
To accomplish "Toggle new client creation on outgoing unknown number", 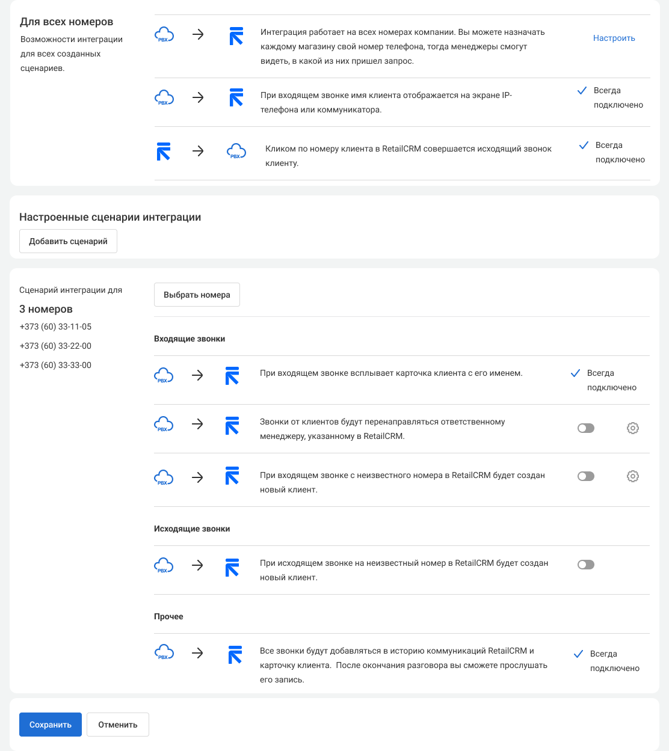I will pos(585,565).
